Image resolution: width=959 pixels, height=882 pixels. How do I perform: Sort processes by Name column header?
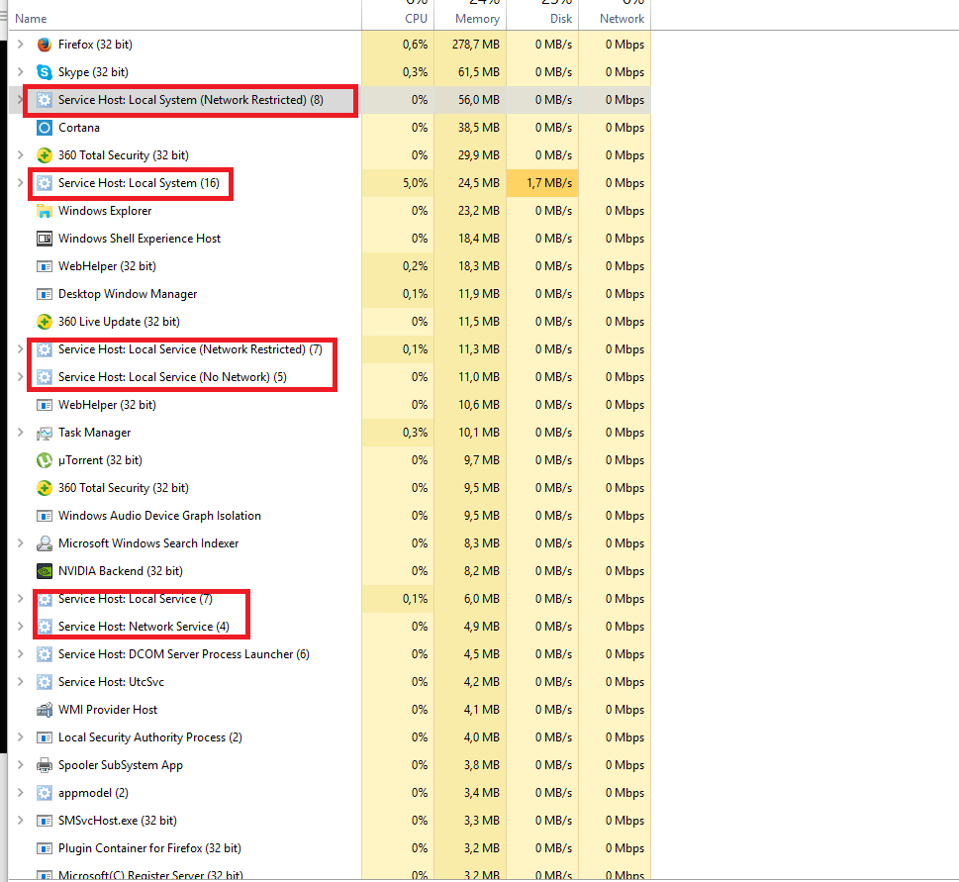[x=31, y=19]
